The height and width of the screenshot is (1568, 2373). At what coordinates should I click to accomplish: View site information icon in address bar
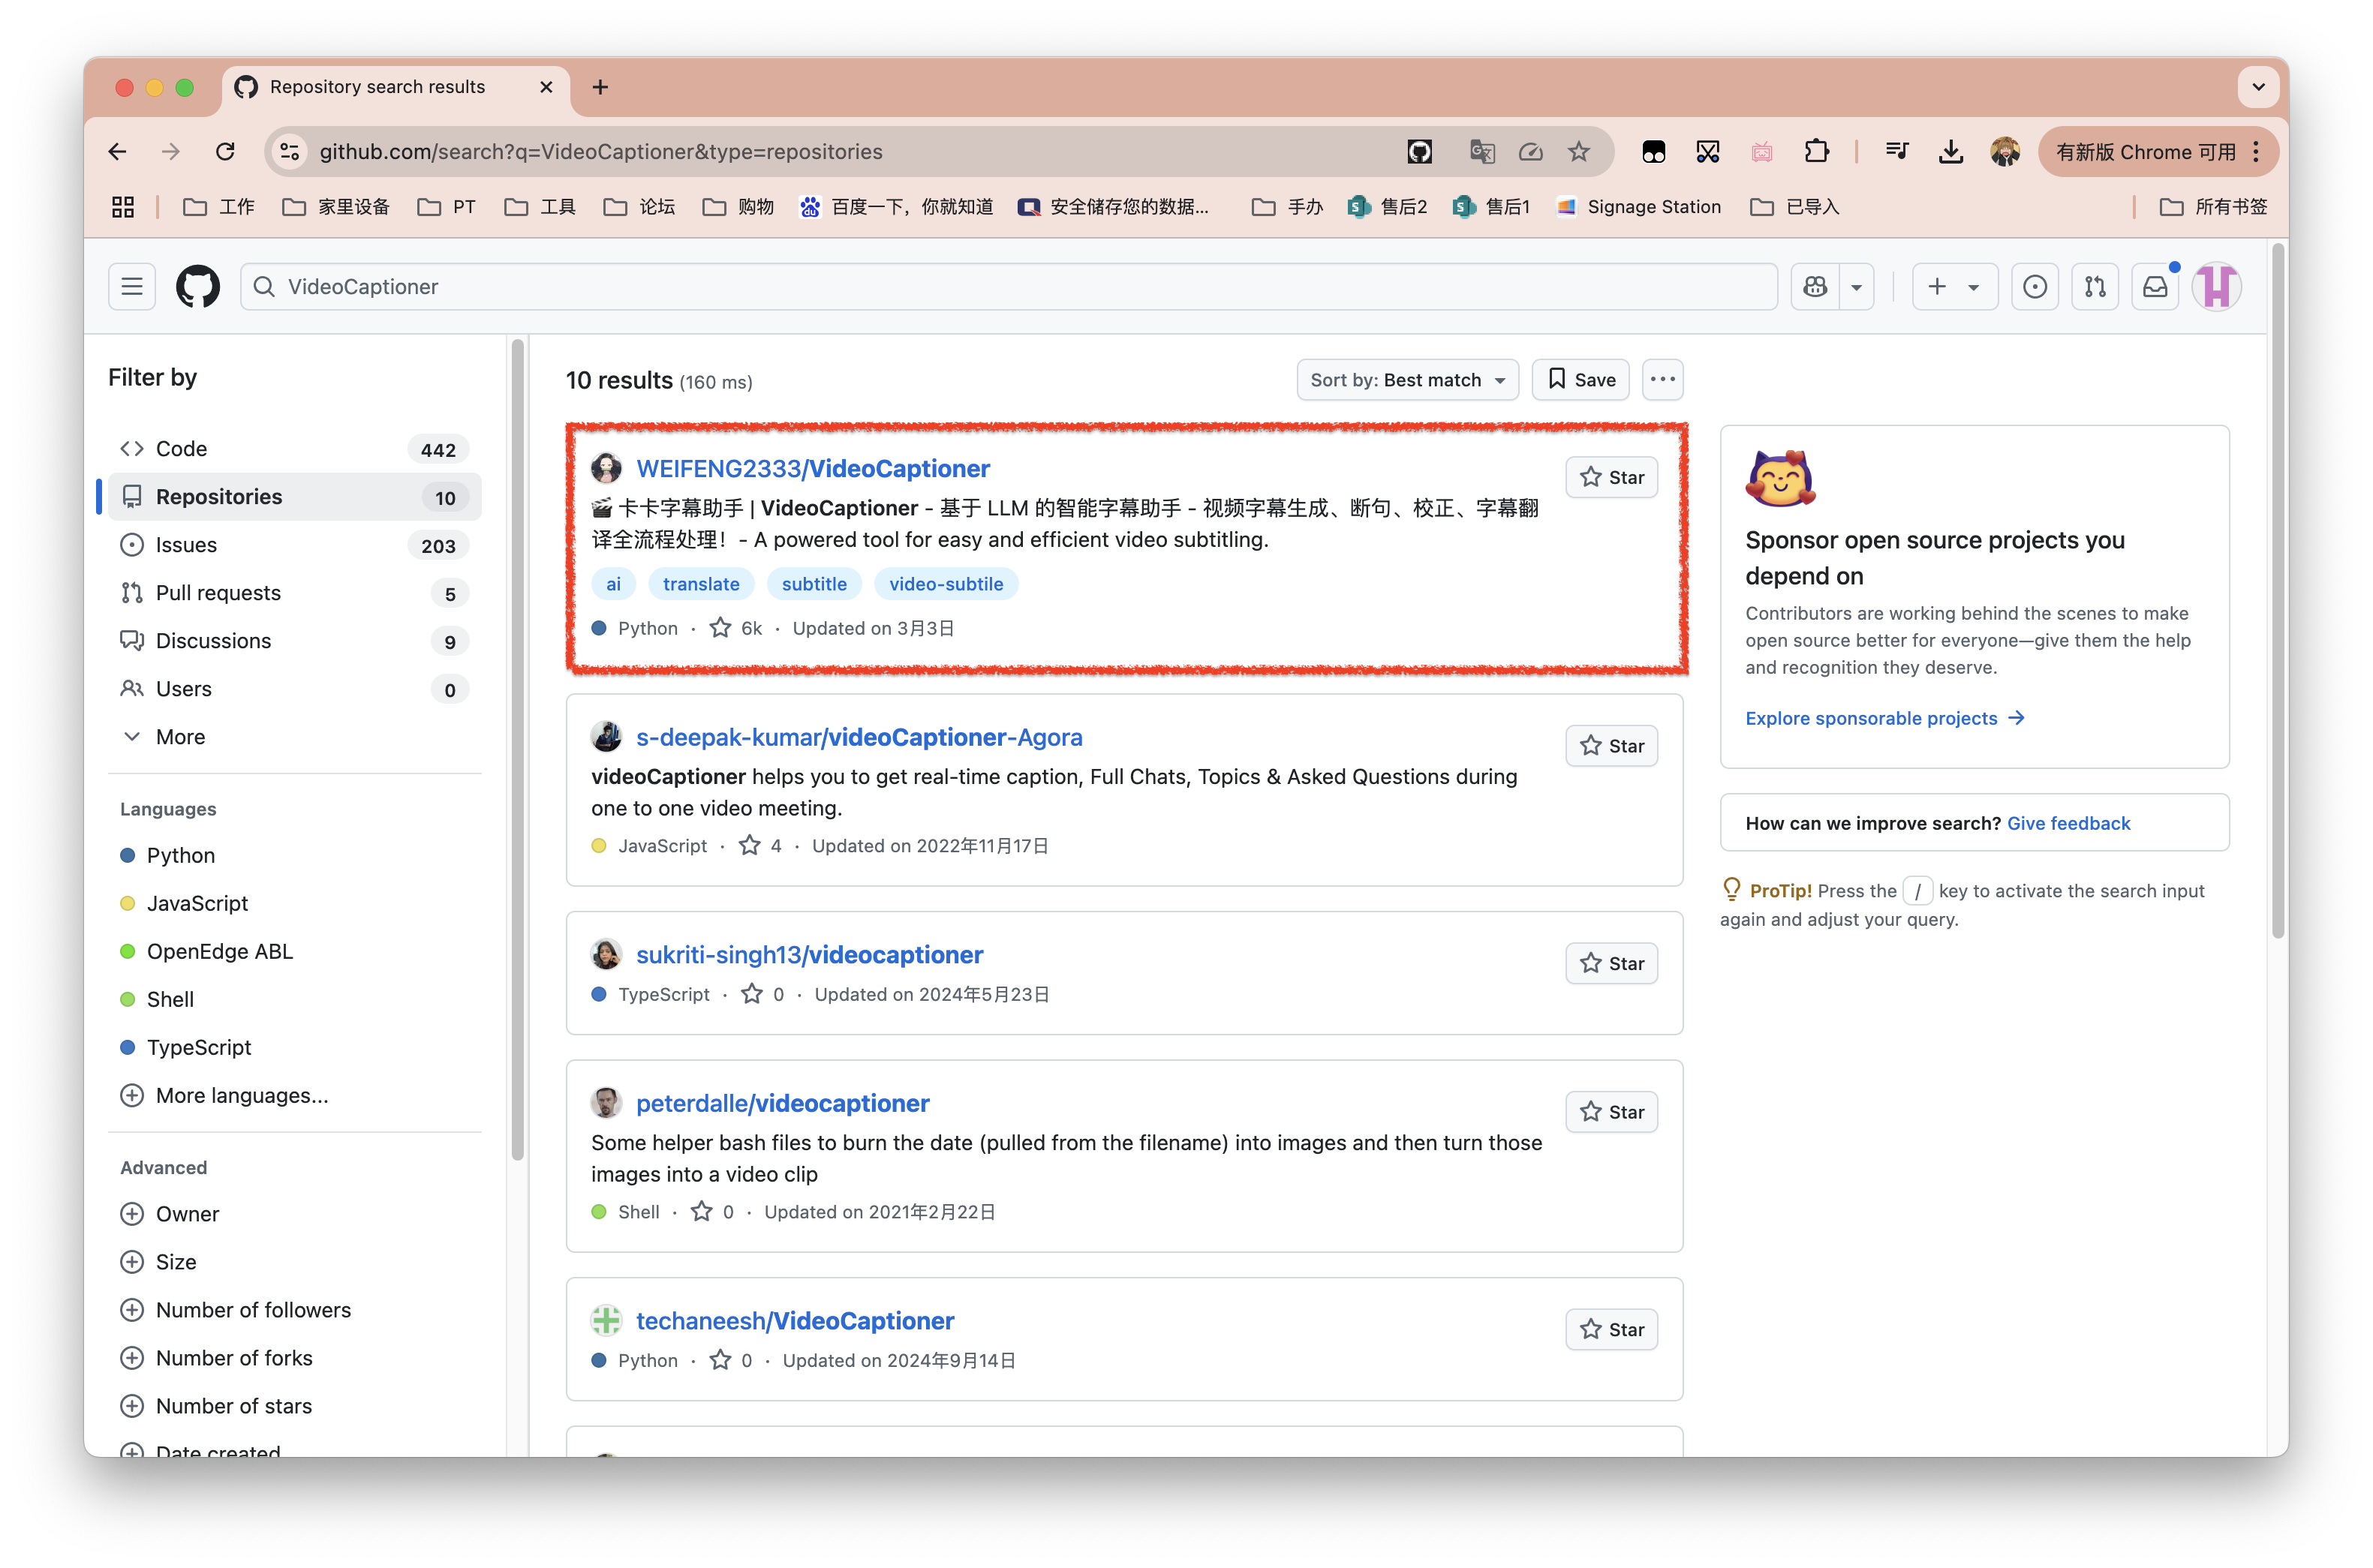[x=289, y=151]
